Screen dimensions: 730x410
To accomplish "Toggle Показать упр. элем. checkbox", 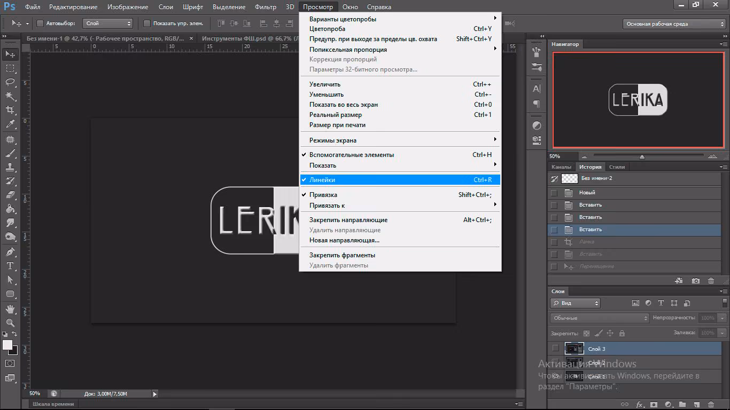I will click(x=147, y=23).
